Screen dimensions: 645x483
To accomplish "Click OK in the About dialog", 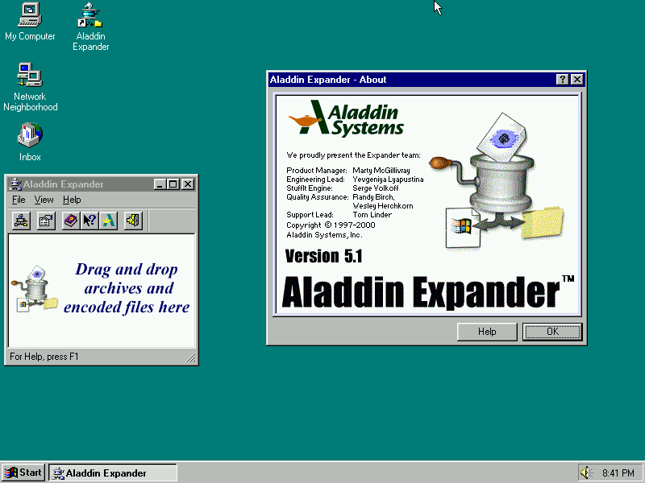I will 552,332.
